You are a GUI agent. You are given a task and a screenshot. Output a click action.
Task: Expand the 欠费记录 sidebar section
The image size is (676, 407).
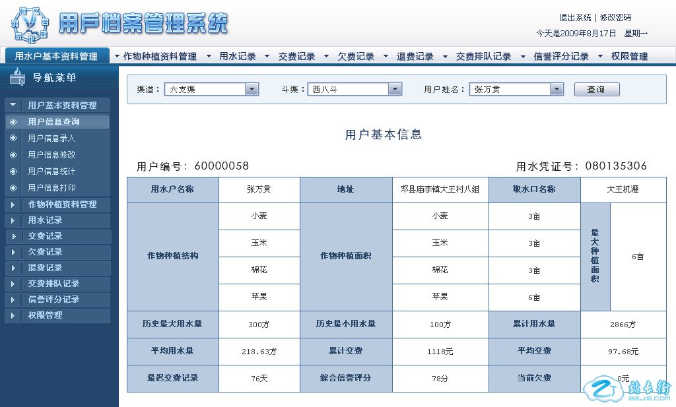coord(13,252)
